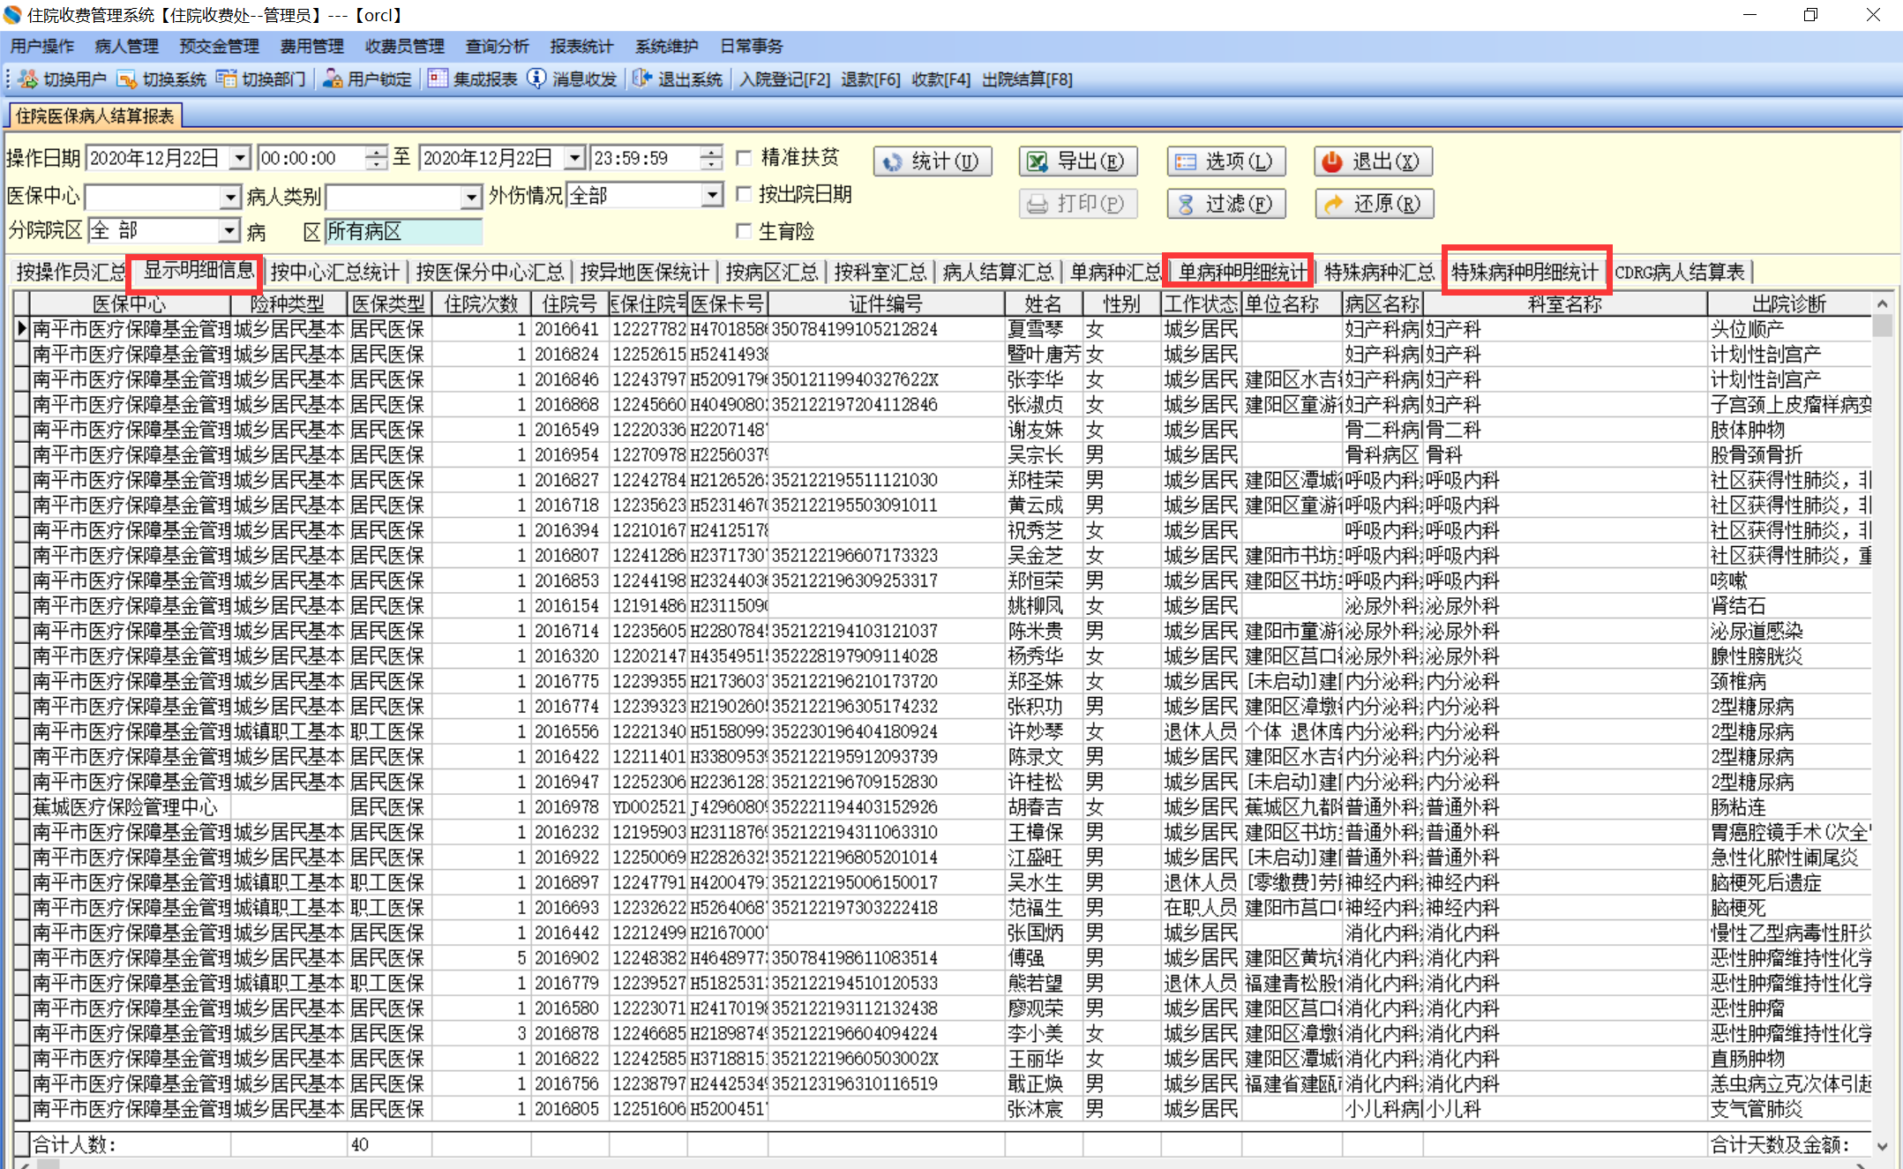Check the 生育险 checkbox

tap(744, 231)
